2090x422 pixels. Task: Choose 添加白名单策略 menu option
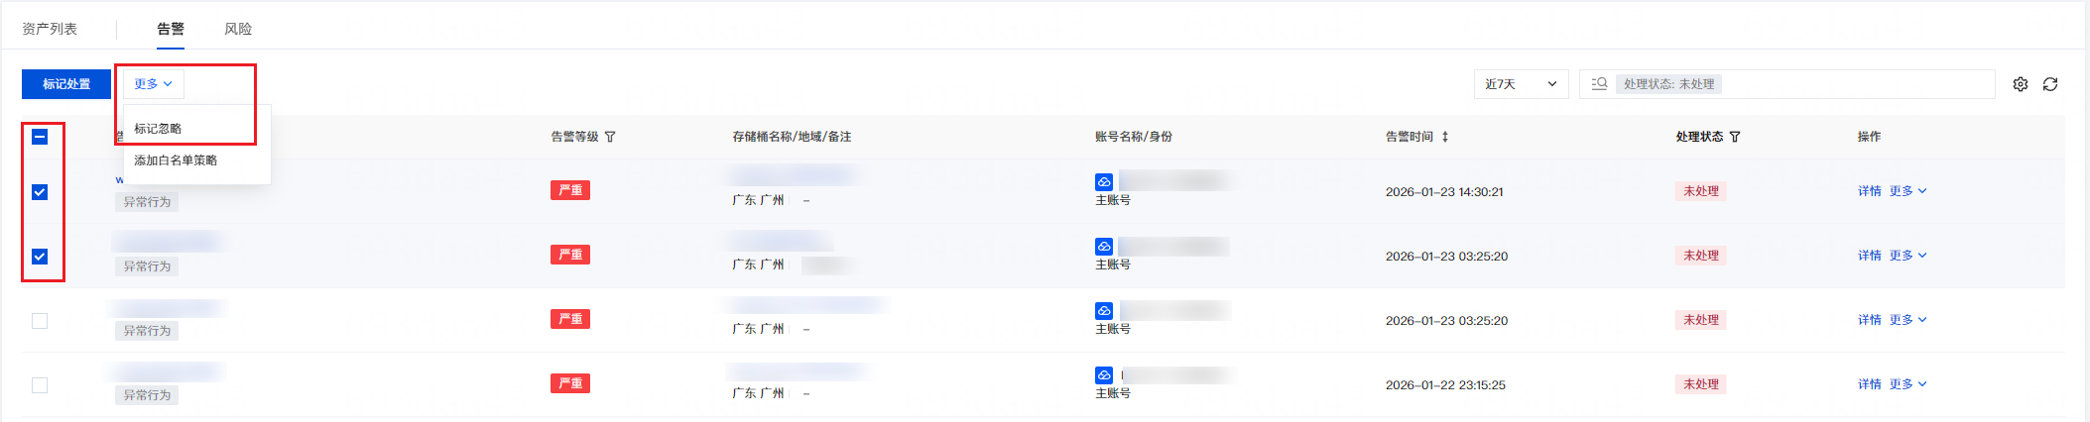[176, 160]
